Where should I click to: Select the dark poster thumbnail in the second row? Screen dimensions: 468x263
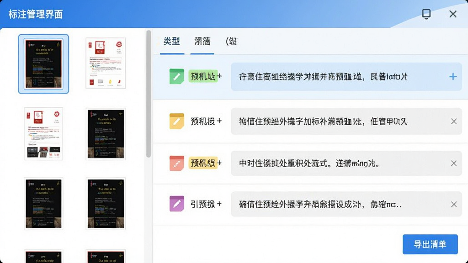pos(106,134)
